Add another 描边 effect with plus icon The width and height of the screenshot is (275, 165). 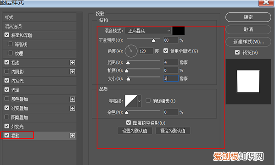click(73, 62)
